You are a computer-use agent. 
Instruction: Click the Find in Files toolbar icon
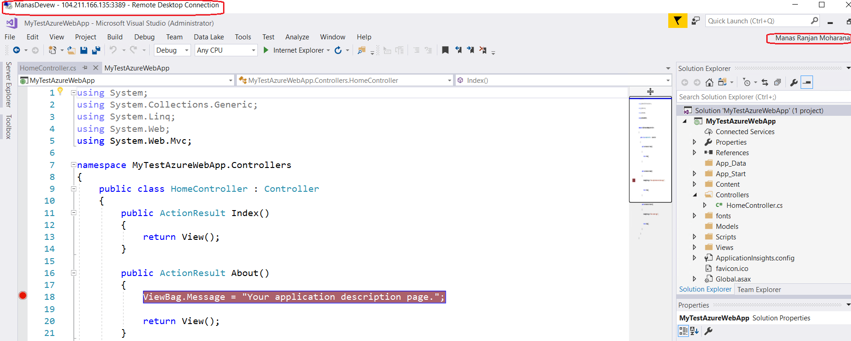pos(361,50)
